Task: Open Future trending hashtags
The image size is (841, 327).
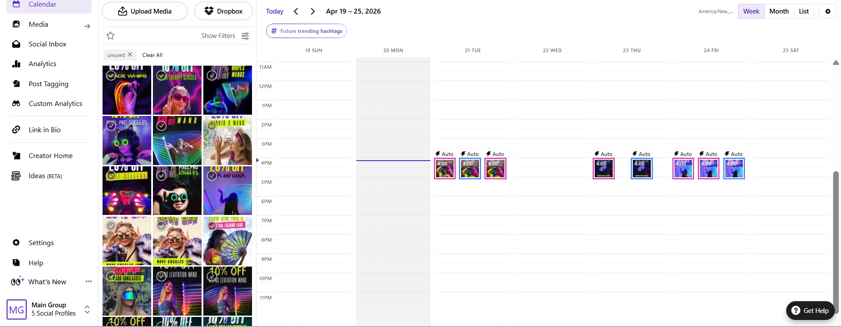Action: [x=306, y=31]
